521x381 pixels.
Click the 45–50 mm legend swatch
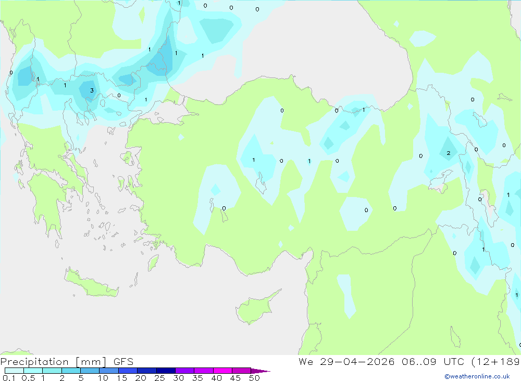click(242, 371)
